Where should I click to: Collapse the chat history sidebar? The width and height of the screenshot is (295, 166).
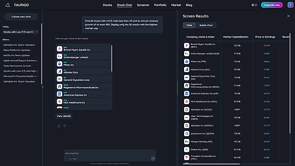coord(42,87)
